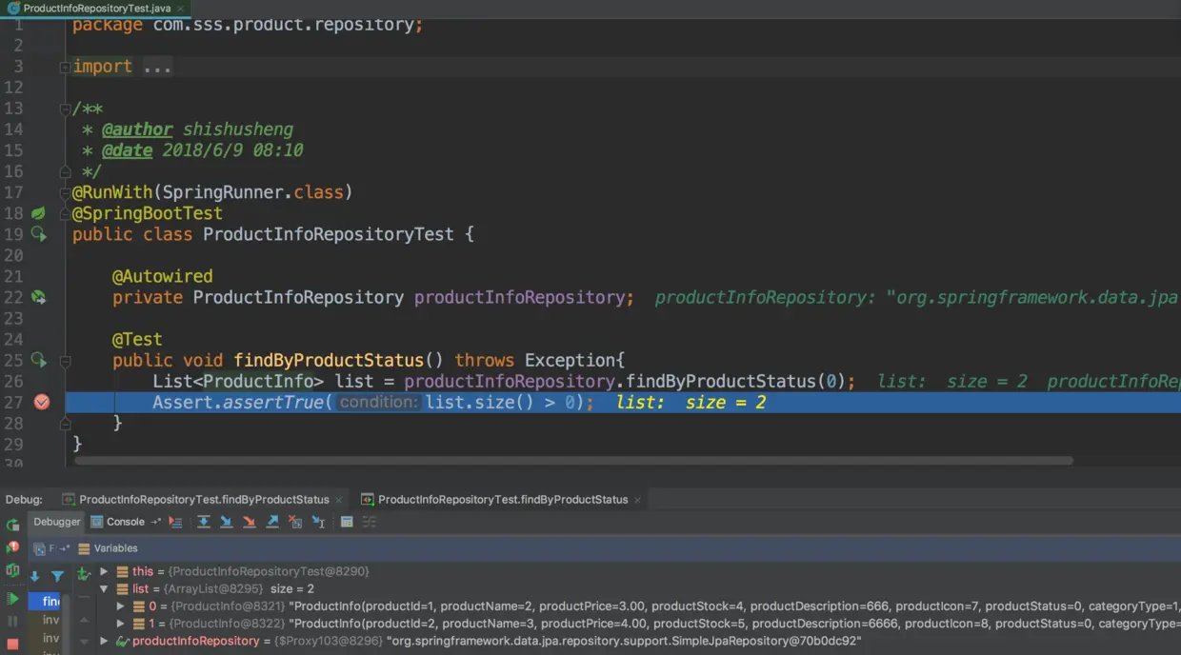The width and height of the screenshot is (1181, 655).
Task: Expand the 'this' variable node
Action: click(x=104, y=571)
